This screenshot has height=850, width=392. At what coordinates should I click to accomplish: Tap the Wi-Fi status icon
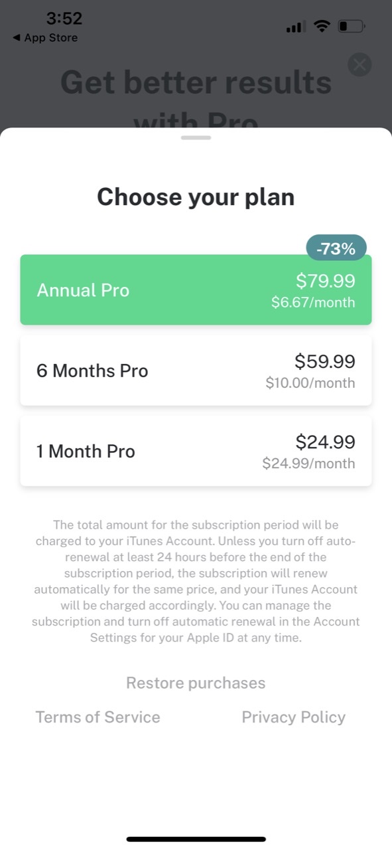(x=322, y=27)
